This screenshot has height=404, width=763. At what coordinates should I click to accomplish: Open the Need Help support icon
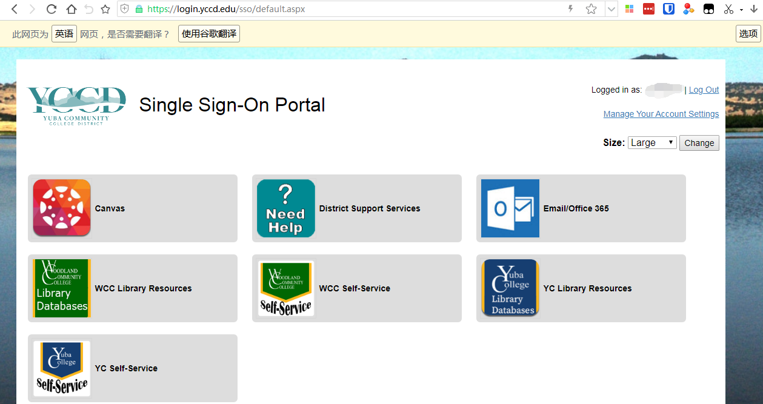click(286, 208)
